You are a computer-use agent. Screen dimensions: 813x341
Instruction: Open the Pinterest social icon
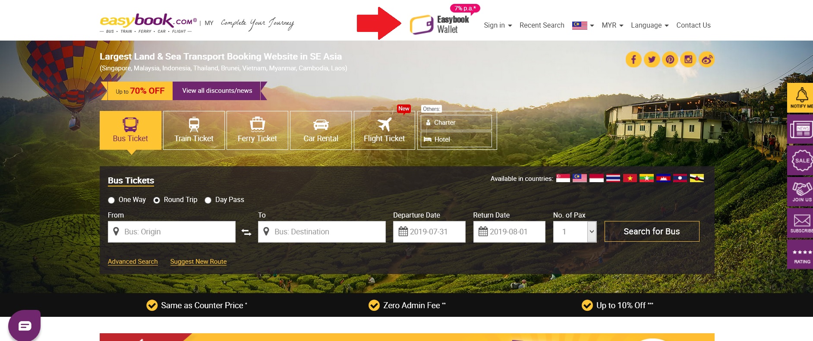pyautogui.click(x=670, y=60)
